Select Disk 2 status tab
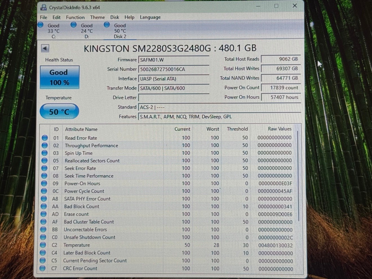Viewport: 372px width, 279px height. tap(120, 31)
